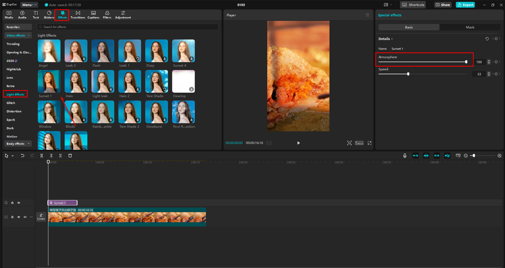The width and height of the screenshot is (505, 268).
Task: Open the selection tool mode dropdown arrow
Action: pos(13,156)
